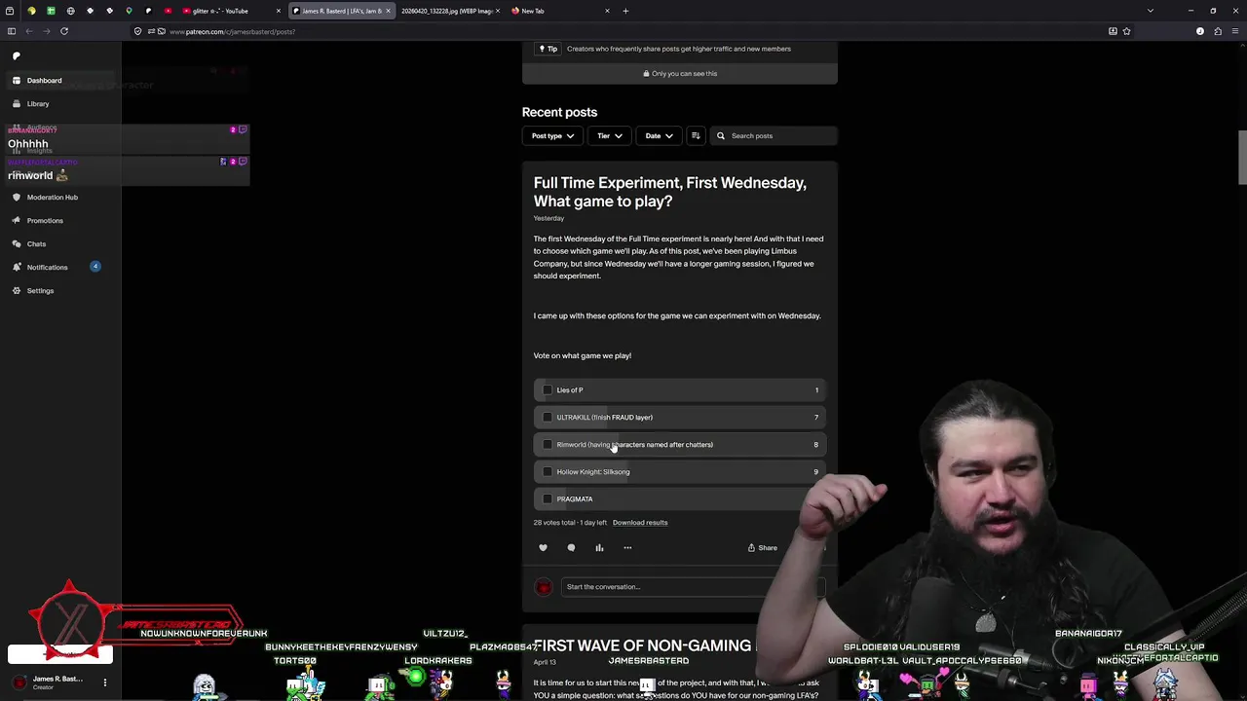Viewport: 1247px width, 701px height.
Task: Open the Notifications sidebar item
Action: pyautogui.click(x=60, y=268)
